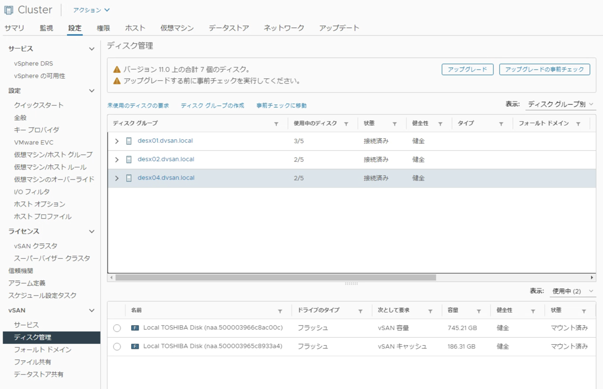Switch to the 仮想マシン tab
This screenshot has width=603, height=389.
[x=177, y=28]
